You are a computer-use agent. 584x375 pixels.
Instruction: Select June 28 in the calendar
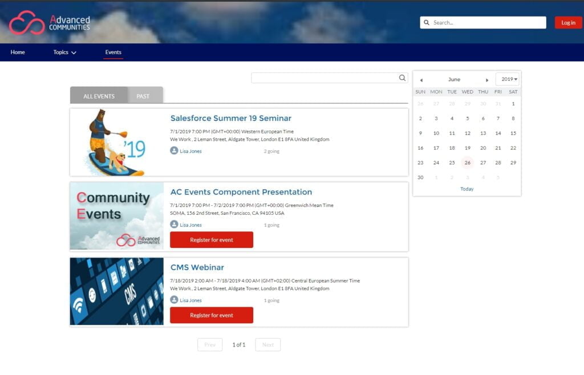pos(498,162)
